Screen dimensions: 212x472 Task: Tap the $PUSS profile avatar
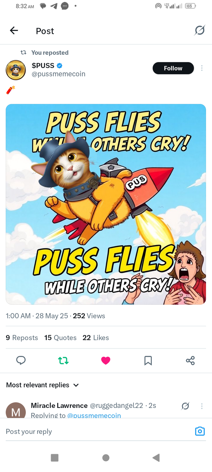[x=16, y=70]
